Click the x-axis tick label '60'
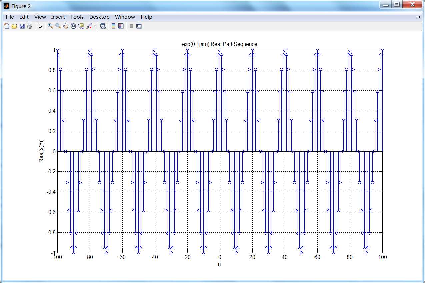 pyautogui.click(x=317, y=257)
